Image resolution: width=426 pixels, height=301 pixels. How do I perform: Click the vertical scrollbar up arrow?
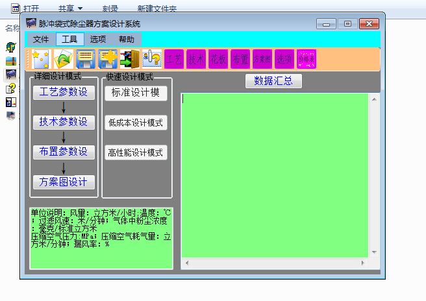374,99
